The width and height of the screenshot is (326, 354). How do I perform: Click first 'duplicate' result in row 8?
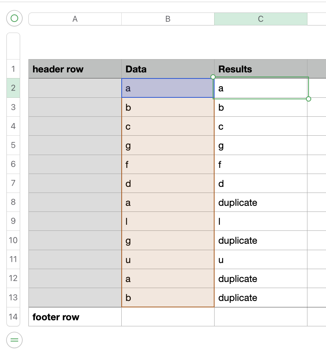pos(260,202)
